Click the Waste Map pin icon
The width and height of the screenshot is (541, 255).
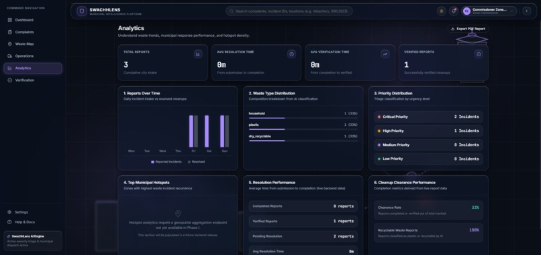tap(9, 44)
